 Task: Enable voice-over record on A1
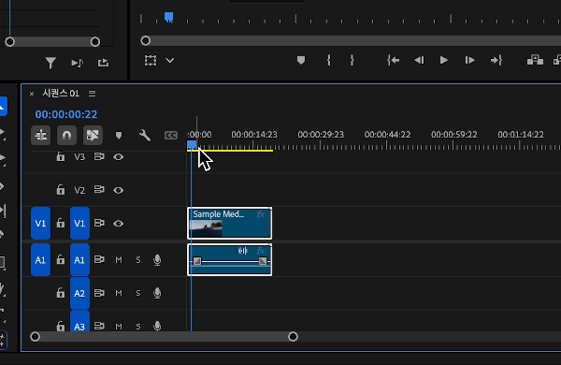click(x=157, y=259)
